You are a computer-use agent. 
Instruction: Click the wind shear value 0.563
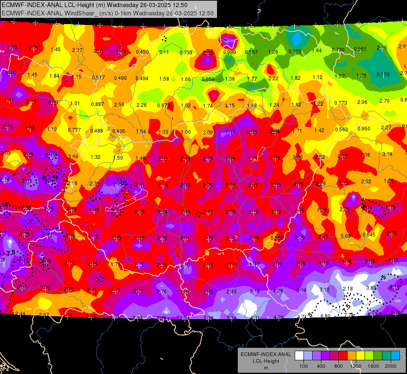(x=341, y=130)
